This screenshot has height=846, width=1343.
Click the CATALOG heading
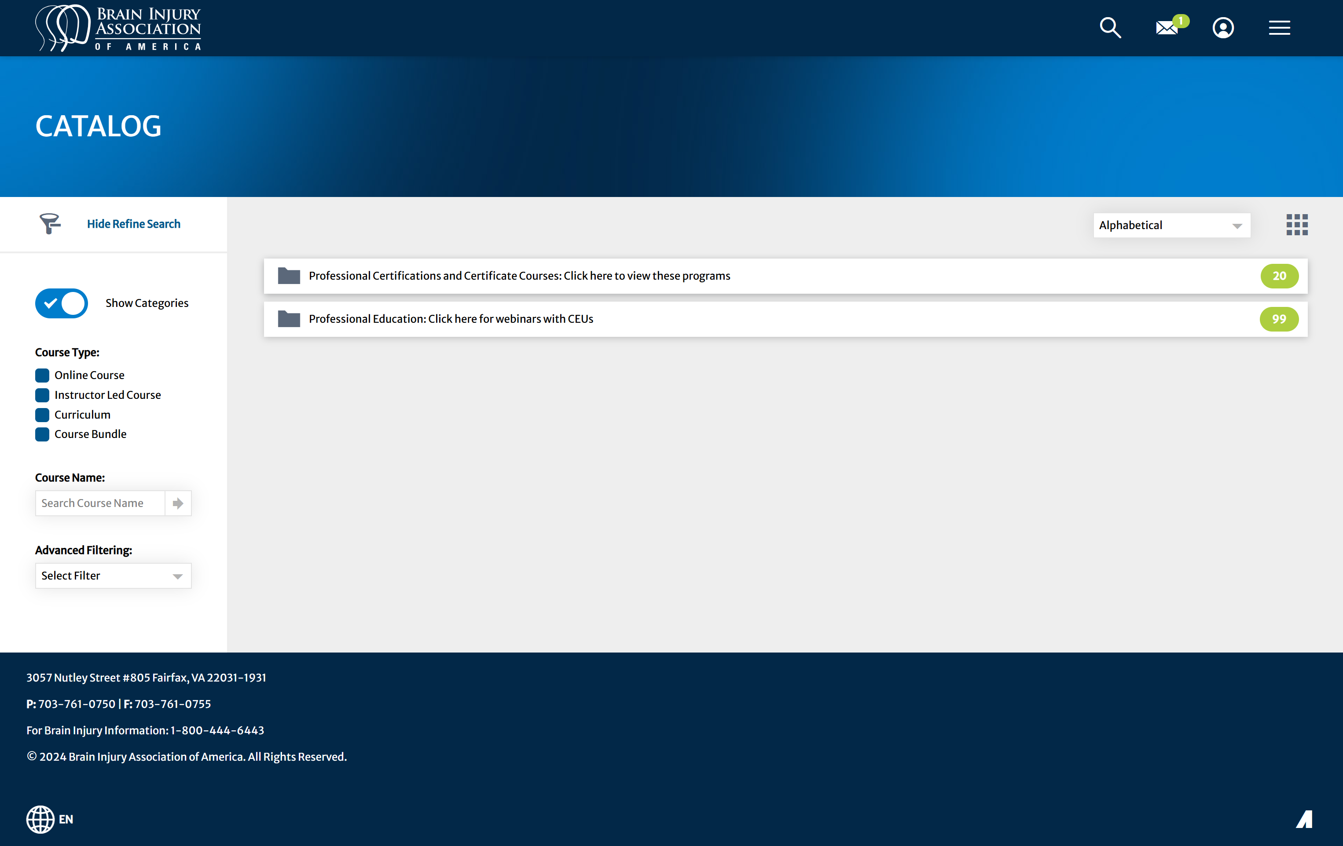[98, 126]
